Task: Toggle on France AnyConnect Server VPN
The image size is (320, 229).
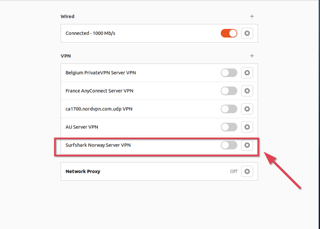Action: 229,91
